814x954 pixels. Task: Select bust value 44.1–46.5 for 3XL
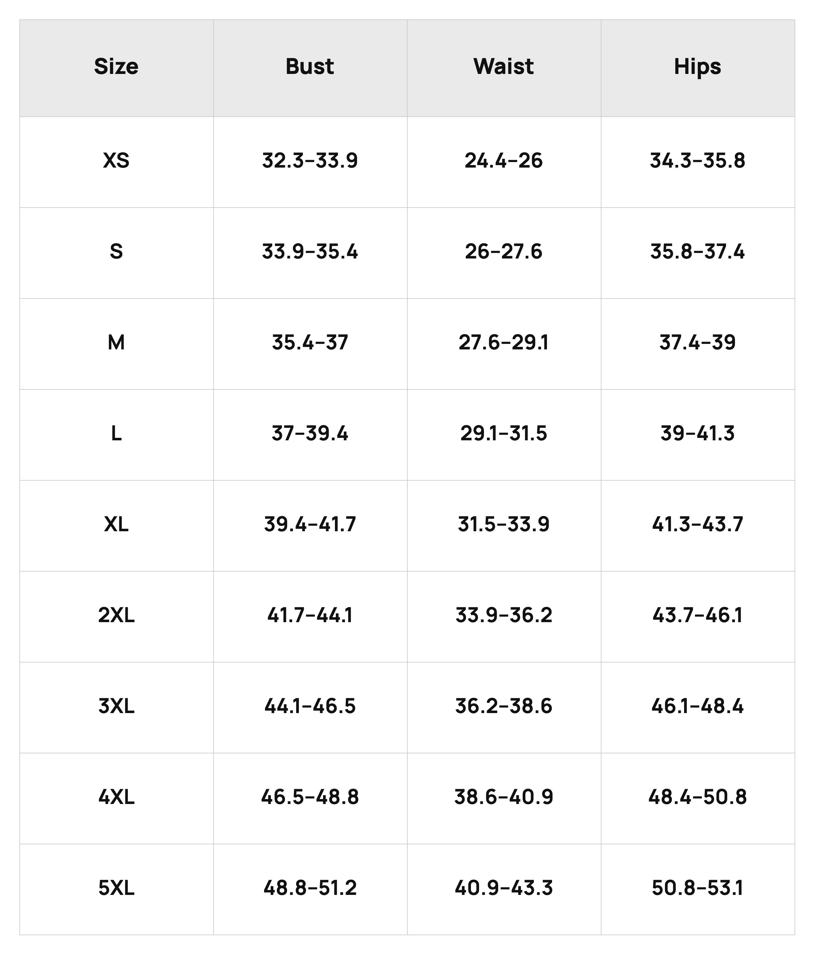pyautogui.click(x=310, y=706)
